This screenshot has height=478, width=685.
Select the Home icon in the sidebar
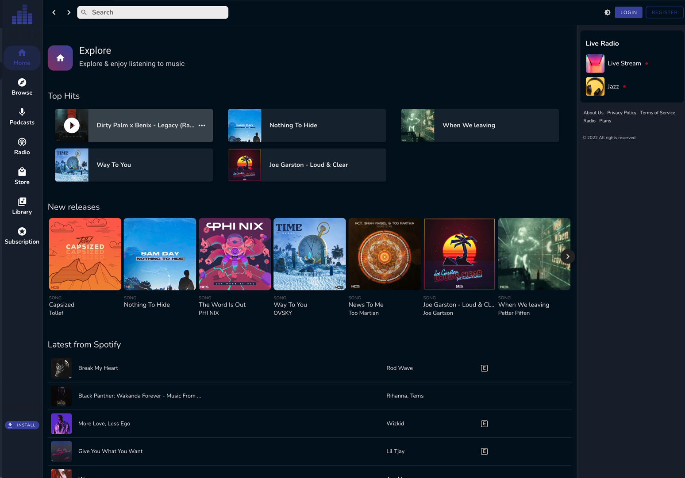[x=22, y=53]
